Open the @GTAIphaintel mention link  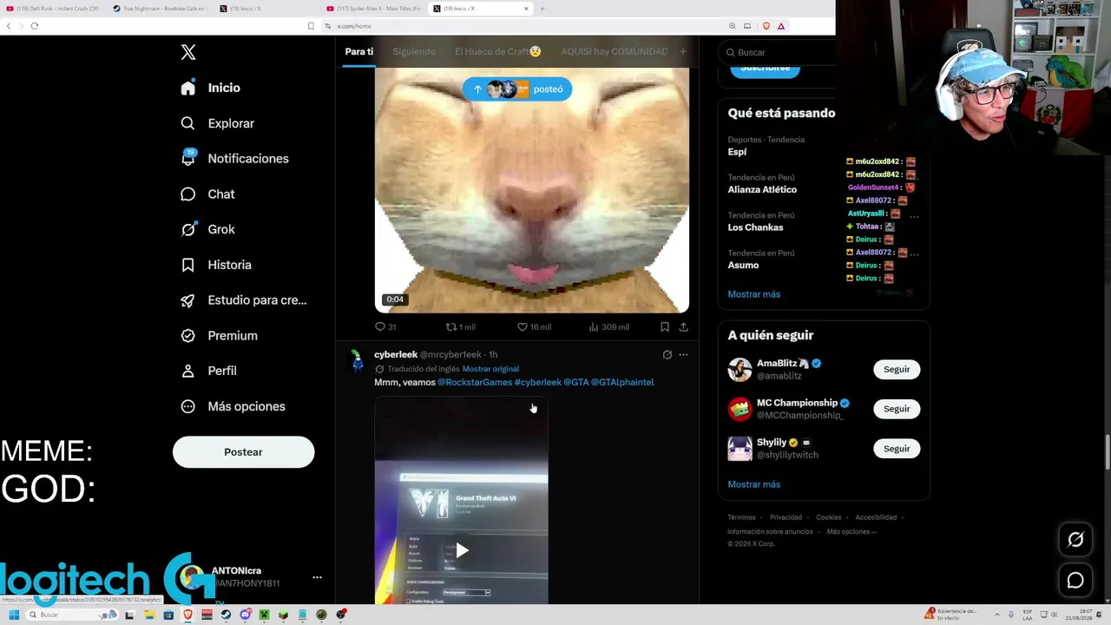point(622,382)
